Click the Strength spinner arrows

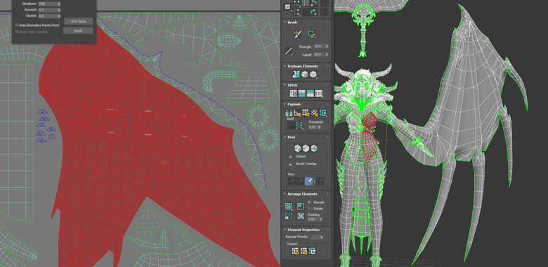[327, 46]
